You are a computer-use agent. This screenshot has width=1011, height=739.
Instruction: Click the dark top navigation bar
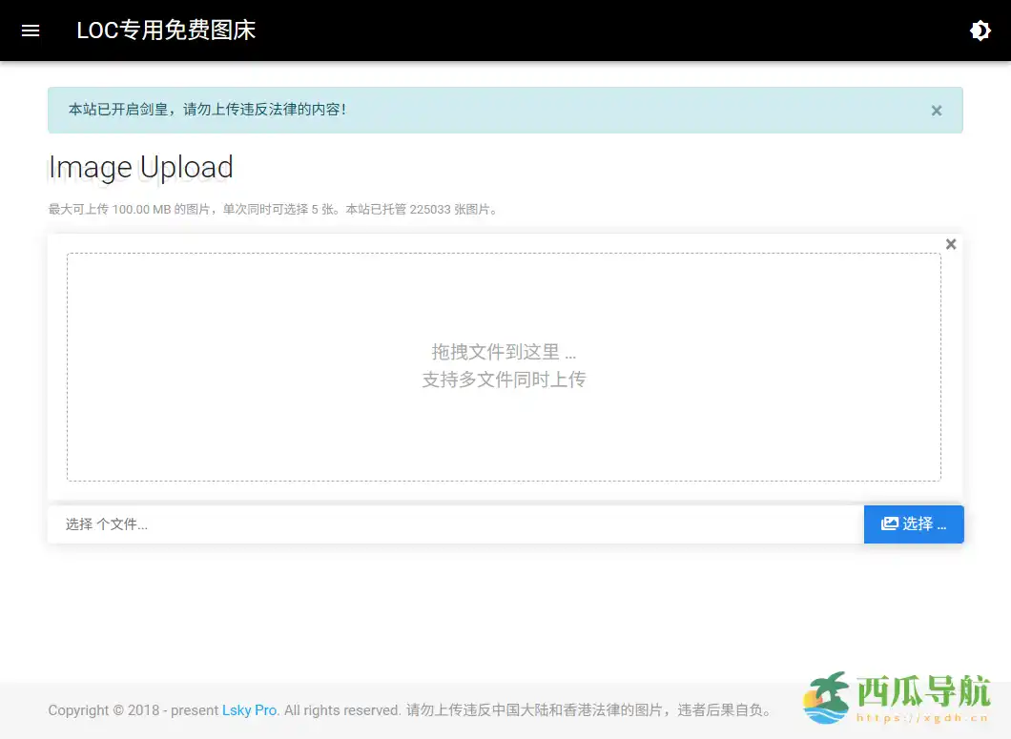click(x=572, y=30)
